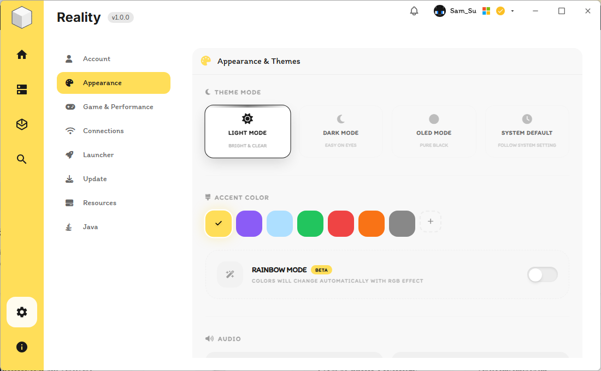The width and height of the screenshot is (601, 371).
Task: Click the Sam_Su profile avatar
Action: pos(440,10)
